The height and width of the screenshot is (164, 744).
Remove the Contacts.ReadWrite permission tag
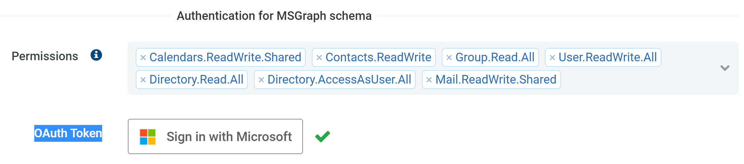319,58
